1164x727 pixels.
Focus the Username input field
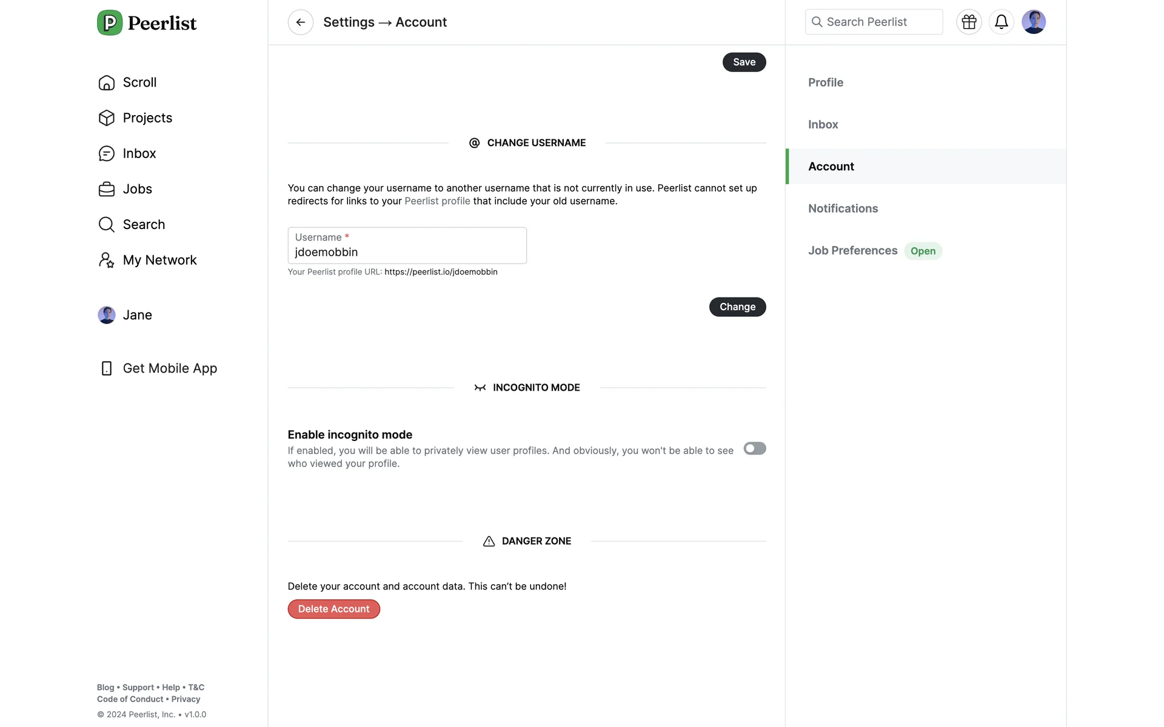(x=406, y=251)
